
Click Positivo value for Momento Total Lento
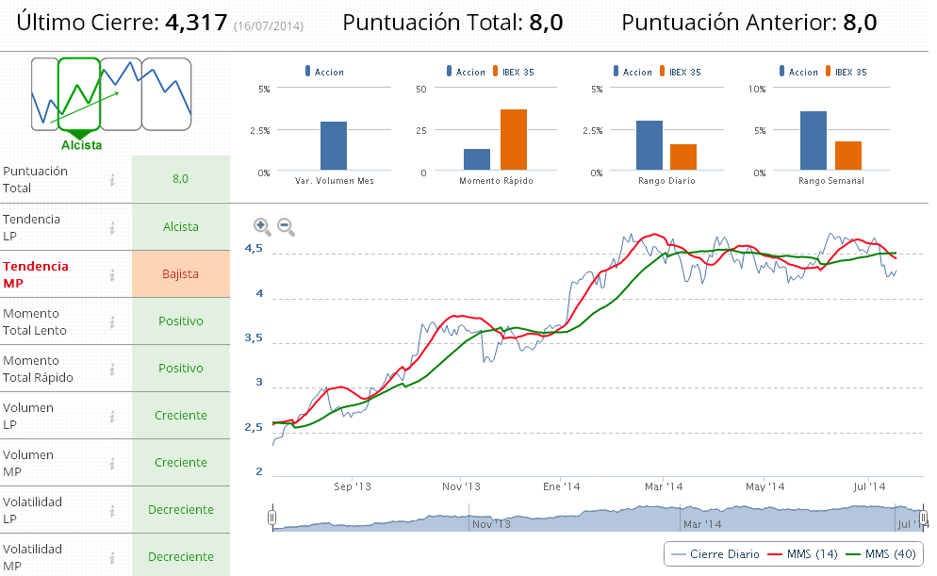(180, 321)
